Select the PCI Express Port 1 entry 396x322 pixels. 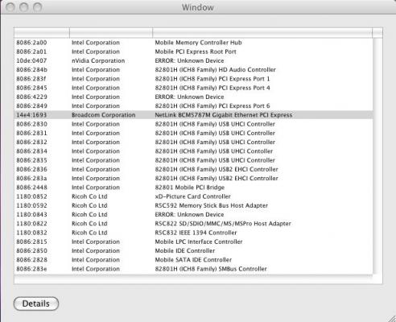[x=212, y=79]
